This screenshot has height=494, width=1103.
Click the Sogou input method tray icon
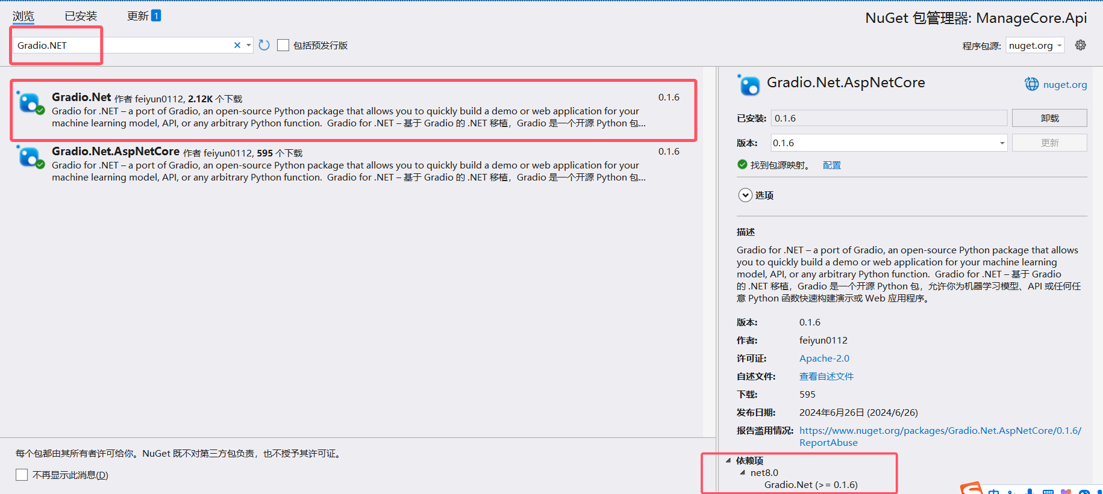tap(971, 489)
